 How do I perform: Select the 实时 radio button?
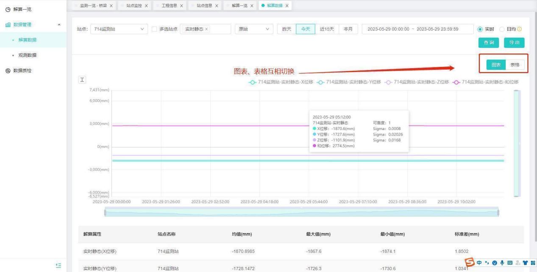pos(480,29)
